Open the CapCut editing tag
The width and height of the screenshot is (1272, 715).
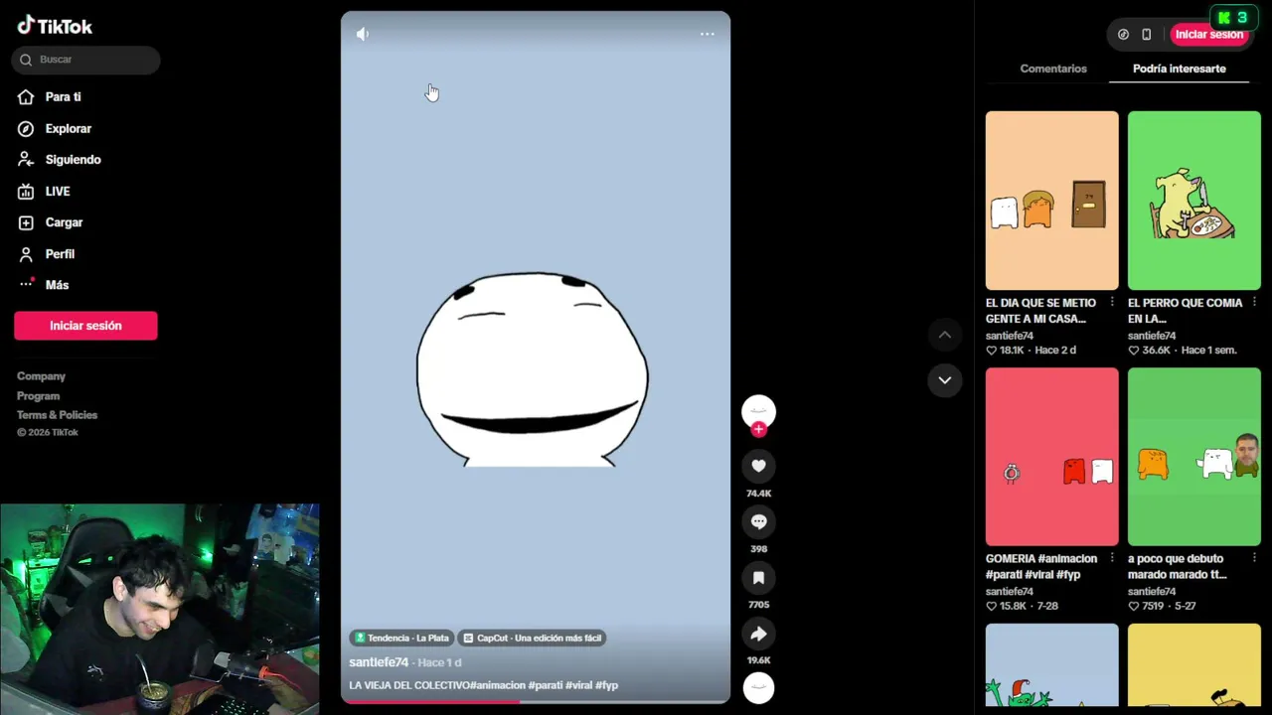click(x=533, y=638)
